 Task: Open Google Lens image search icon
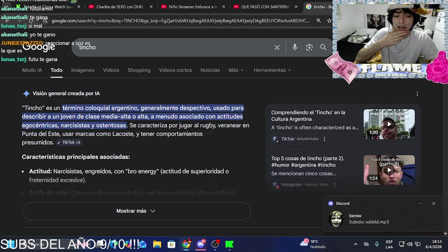(x=309, y=47)
